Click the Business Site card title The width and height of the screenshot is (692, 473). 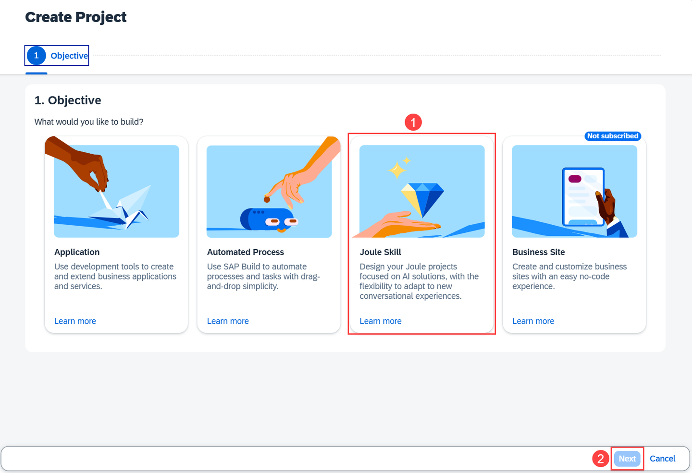pos(539,252)
